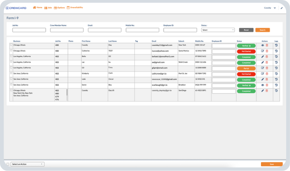Delete the aa@gmail.com row

click(267, 63)
